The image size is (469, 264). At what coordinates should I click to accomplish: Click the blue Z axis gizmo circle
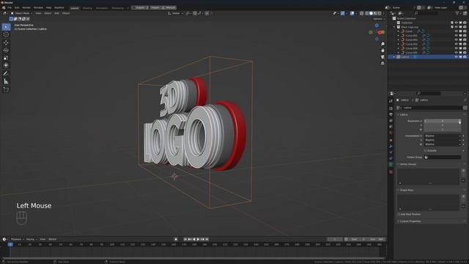click(x=377, y=26)
